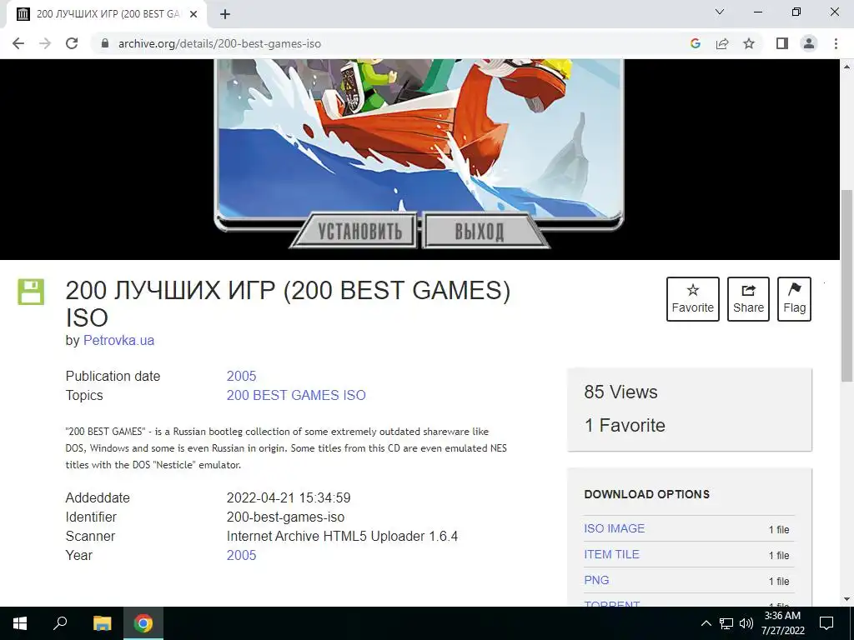This screenshot has width=854, height=640.
Task: Click the padlock site info icon
Action: pos(105,43)
